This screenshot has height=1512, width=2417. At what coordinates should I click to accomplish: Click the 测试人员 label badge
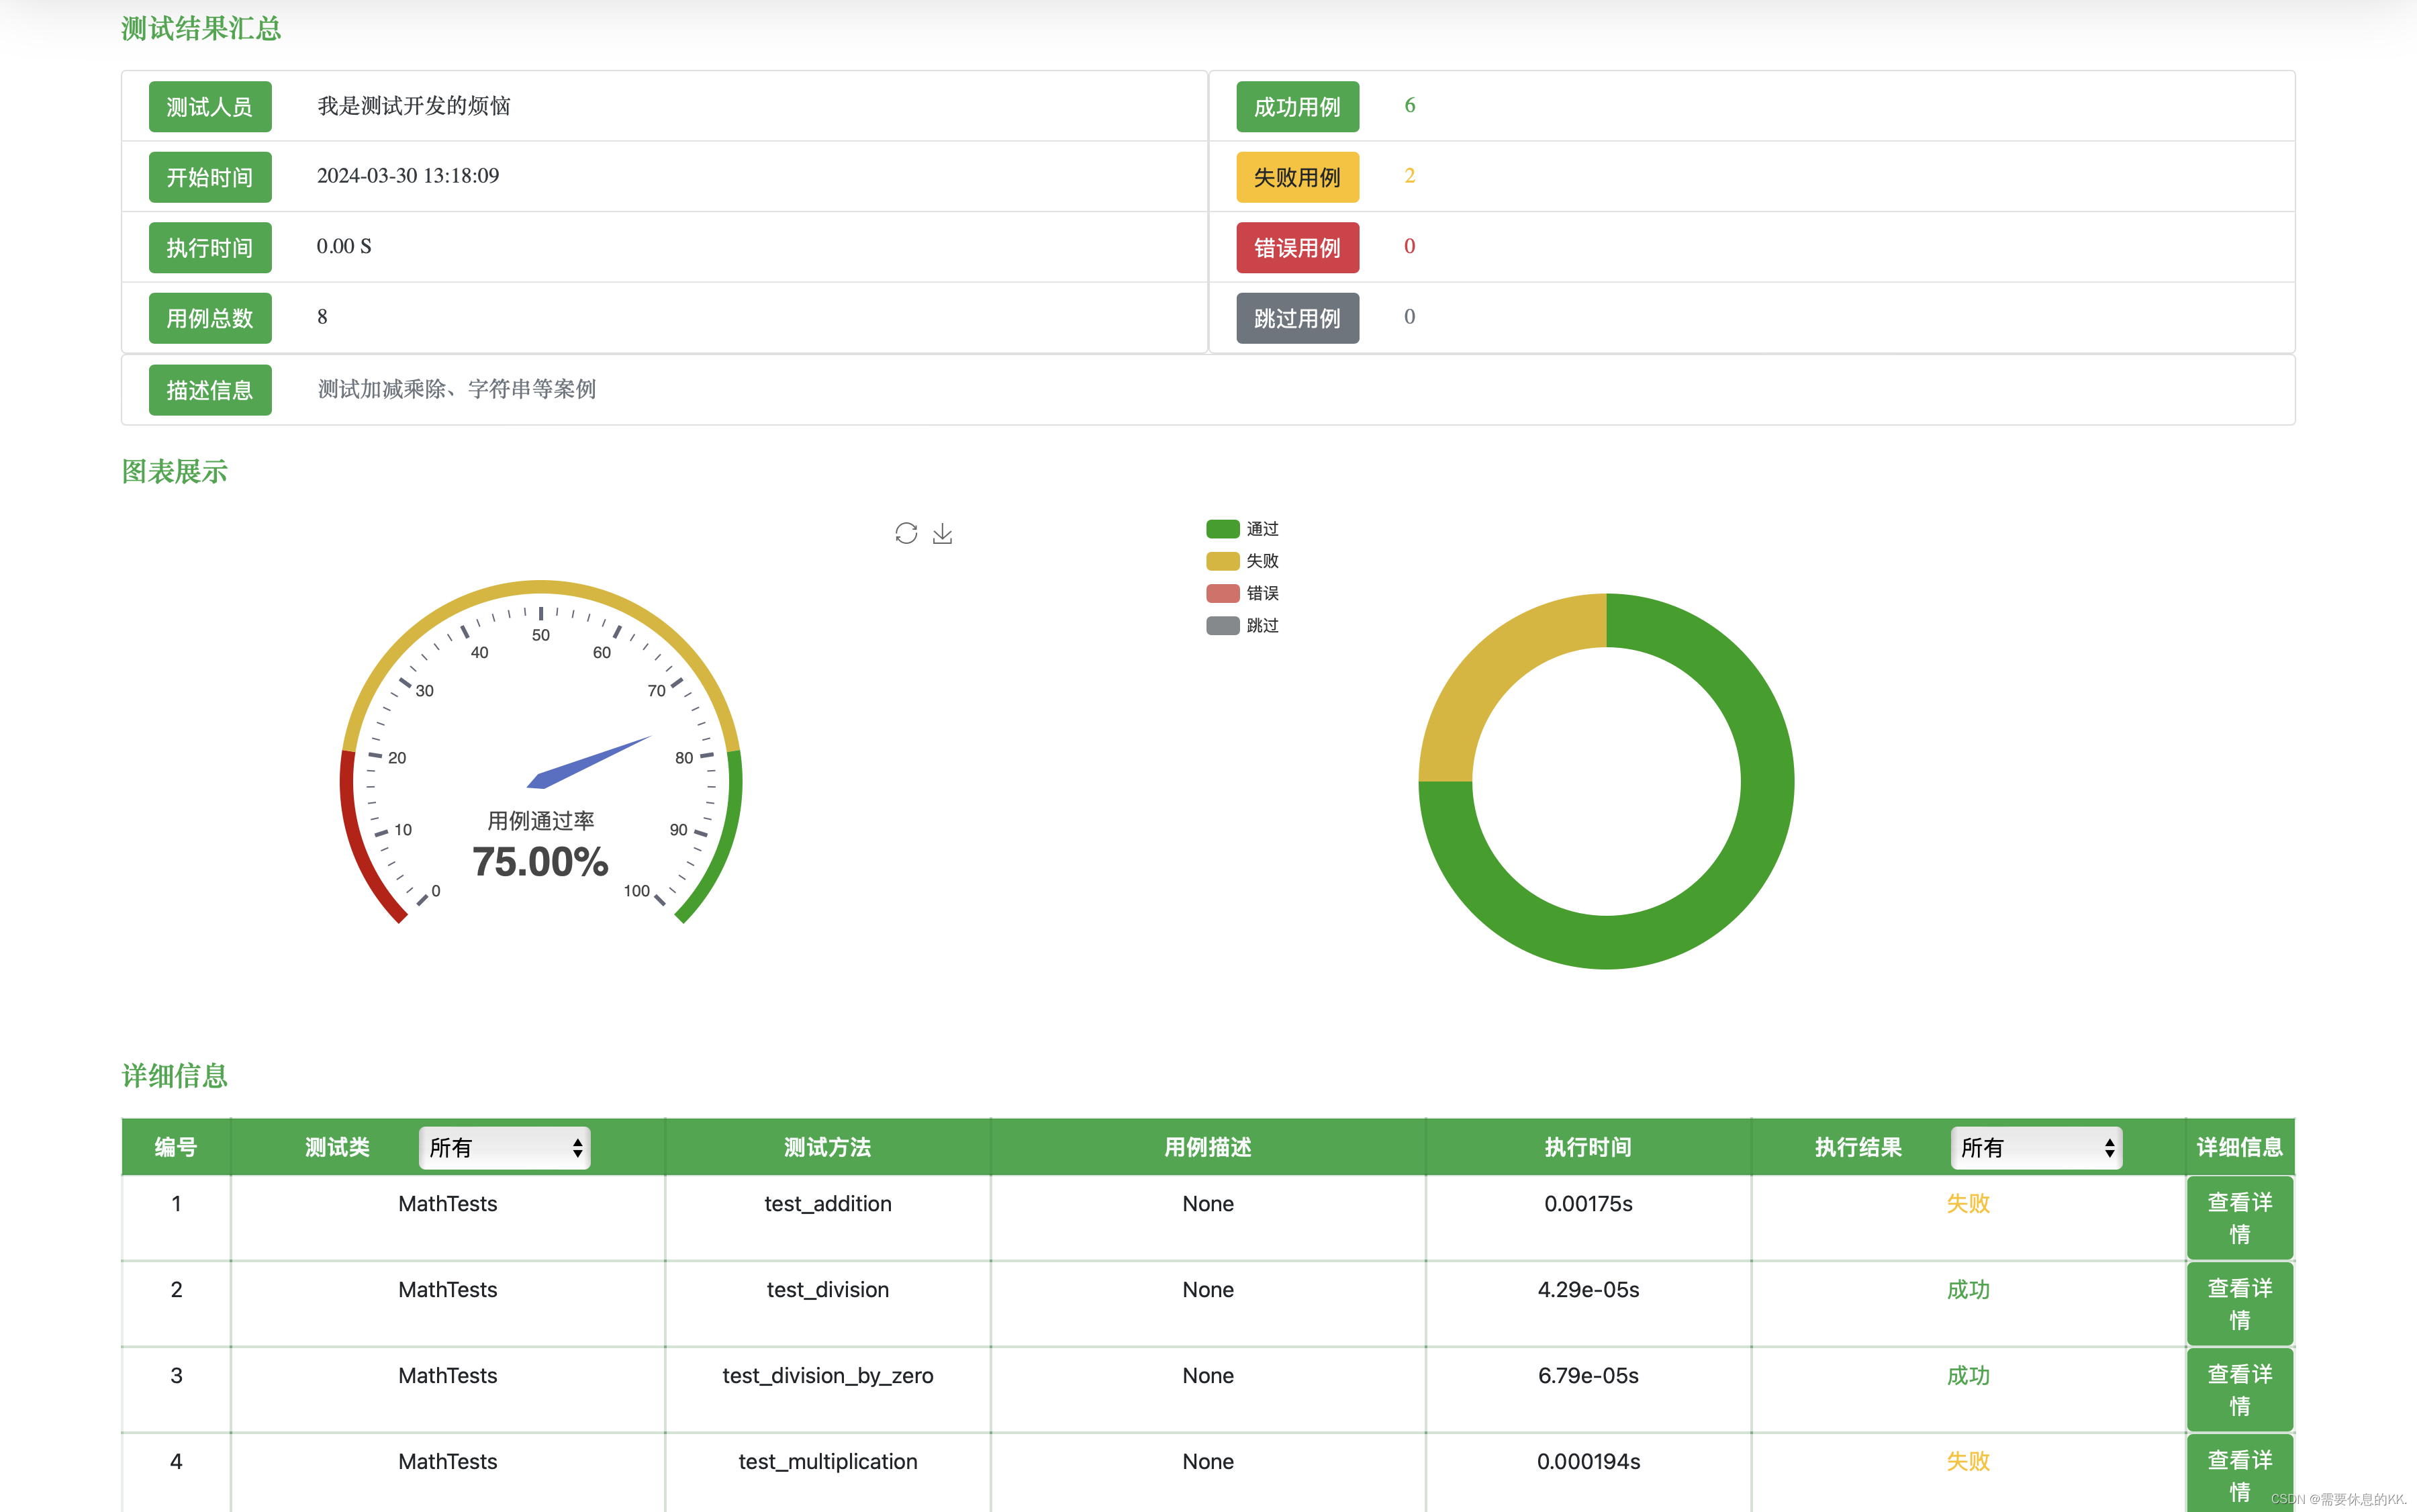[x=210, y=106]
